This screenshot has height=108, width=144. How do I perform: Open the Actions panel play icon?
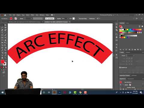pyautogui.click(x=116, y=55)
